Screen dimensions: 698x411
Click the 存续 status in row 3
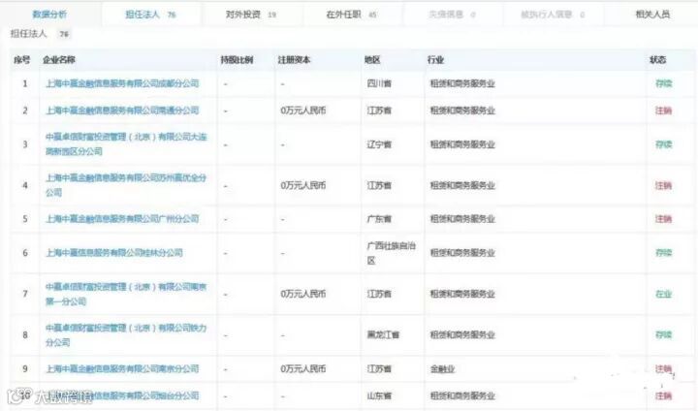tap(663, 144)
